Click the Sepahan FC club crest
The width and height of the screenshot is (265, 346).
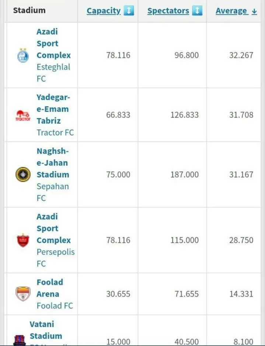pyautogui.click(x=23, y=174)
